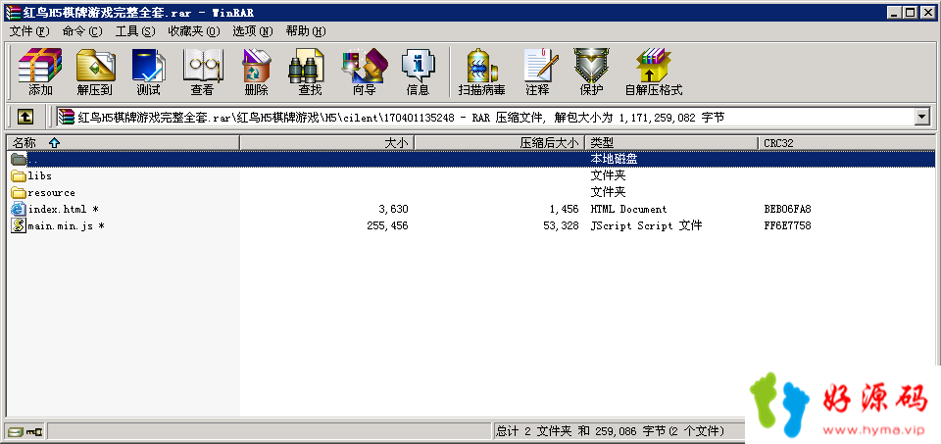Viewport: 941px width, 444px height.
Task: Select the resource folder icon
Action: pyautogui.click(x=19, y=193)
